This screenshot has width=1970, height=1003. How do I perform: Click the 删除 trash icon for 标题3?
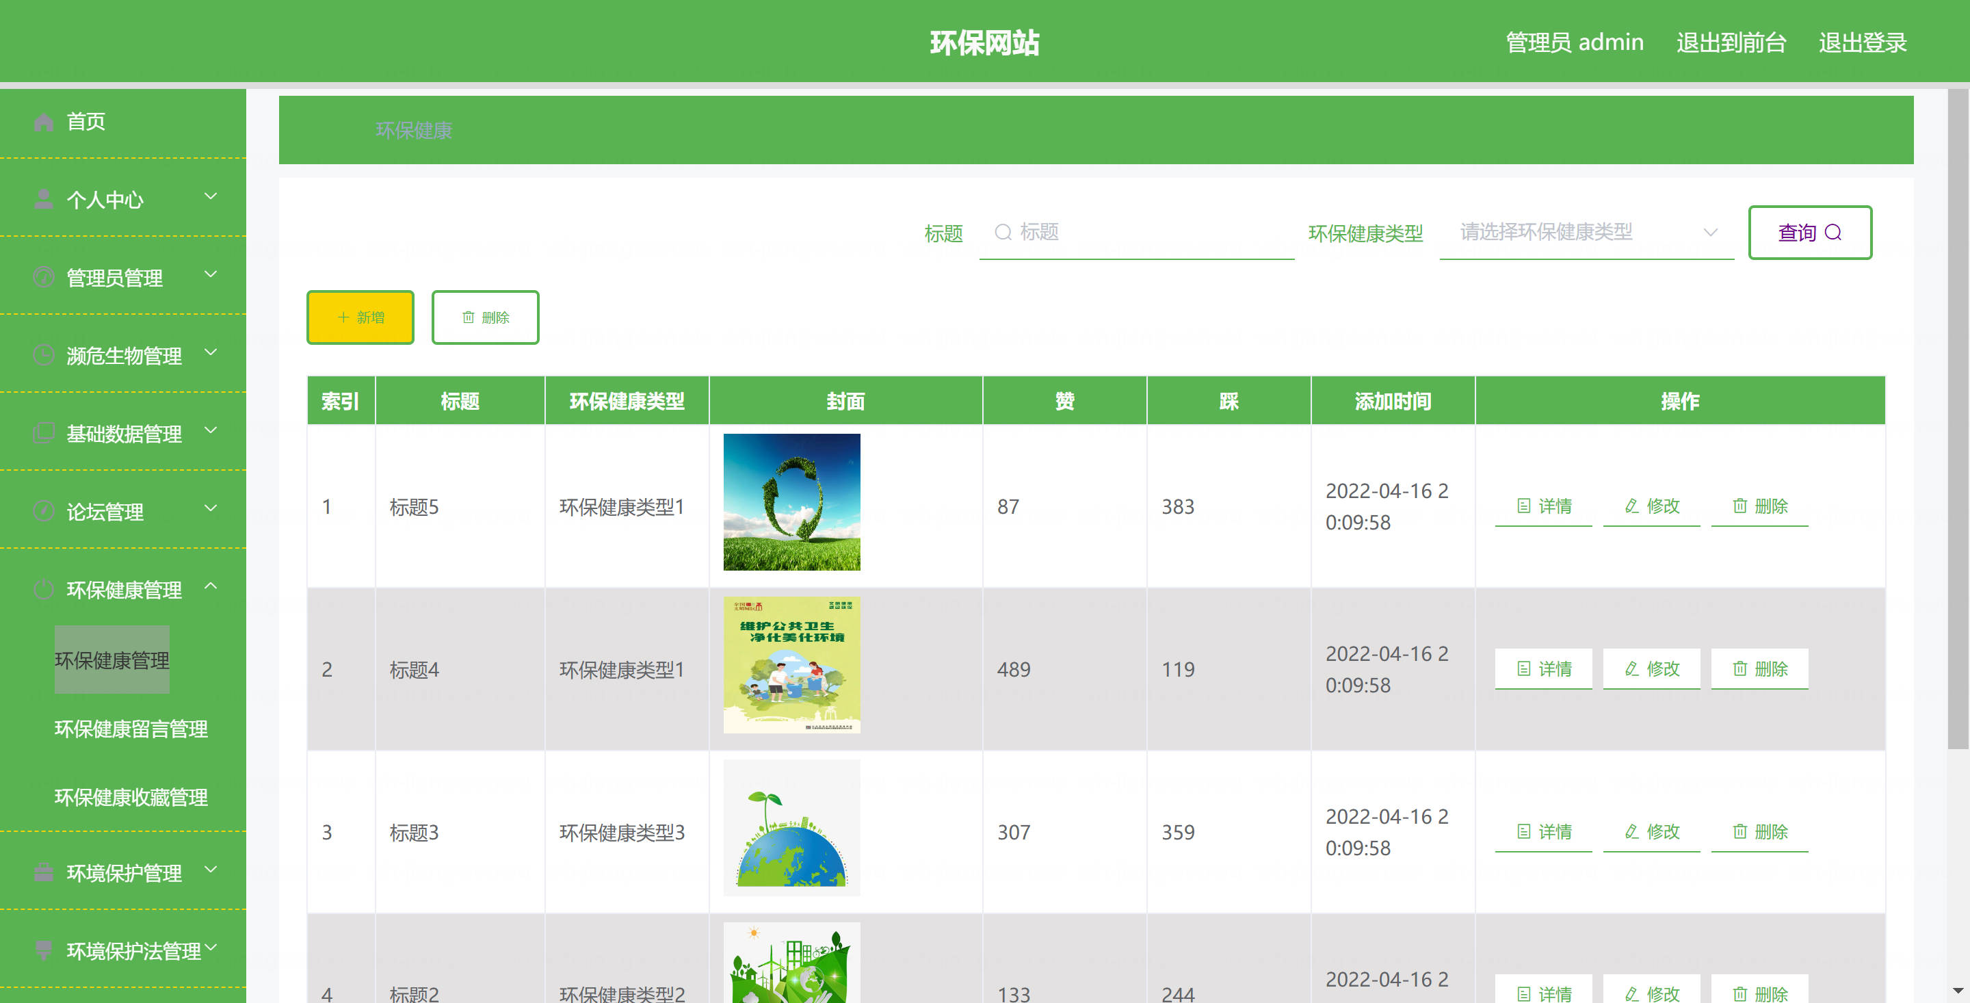[1739, 831]
